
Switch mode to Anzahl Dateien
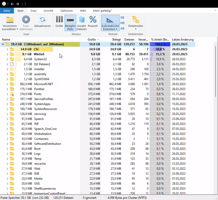(x=81, y=23)
